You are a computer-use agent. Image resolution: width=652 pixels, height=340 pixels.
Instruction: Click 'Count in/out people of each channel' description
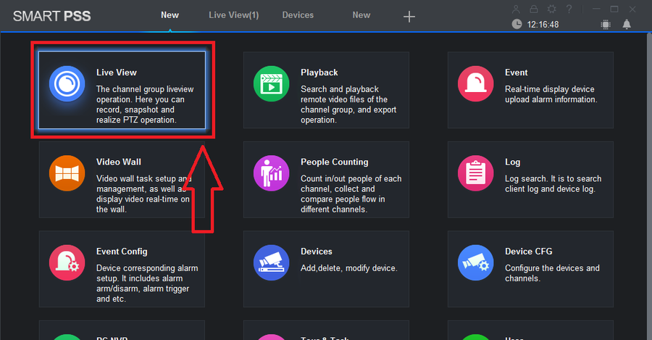coord(351,194)
